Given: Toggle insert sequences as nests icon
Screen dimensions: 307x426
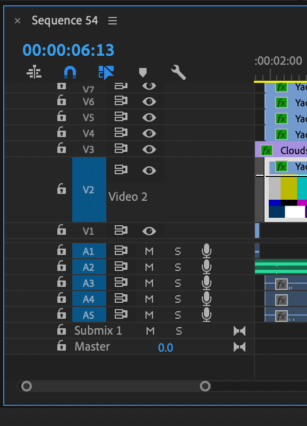Looking at the screenshot, I should click(34, 72).
